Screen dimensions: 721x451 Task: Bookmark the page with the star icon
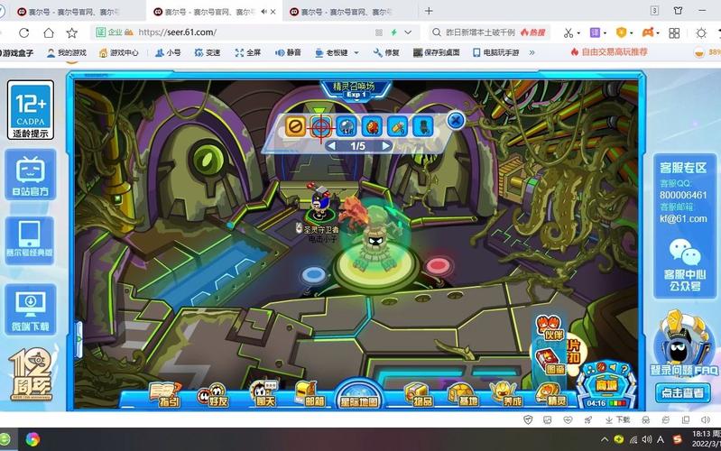pos(71,32)
